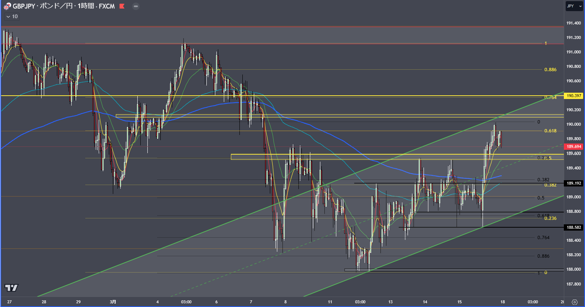Click the date 18 on the time axis
Screen dimensions: 585x307
[503, 302]
